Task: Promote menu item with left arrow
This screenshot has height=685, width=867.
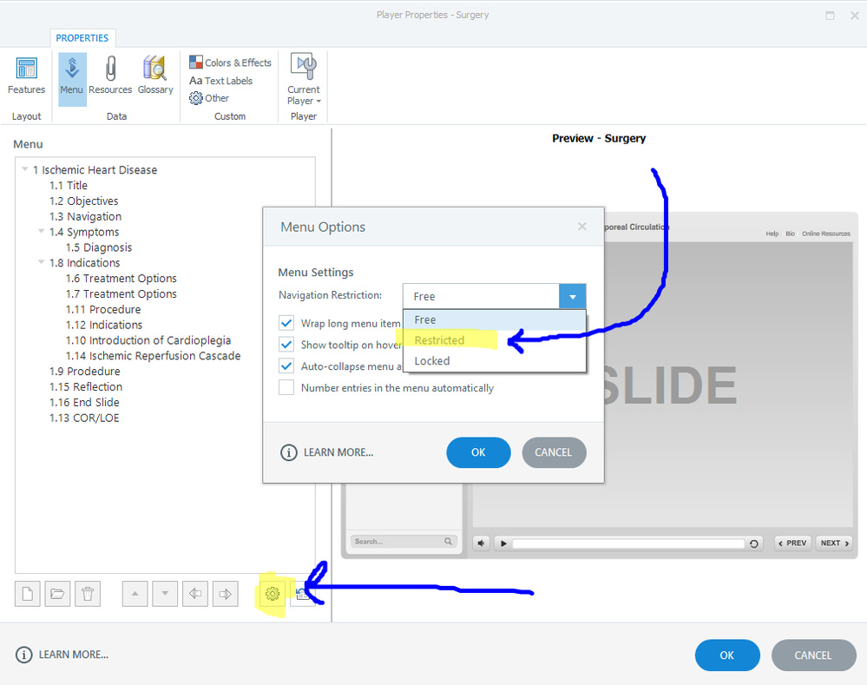Action: (x=195, y=594)
